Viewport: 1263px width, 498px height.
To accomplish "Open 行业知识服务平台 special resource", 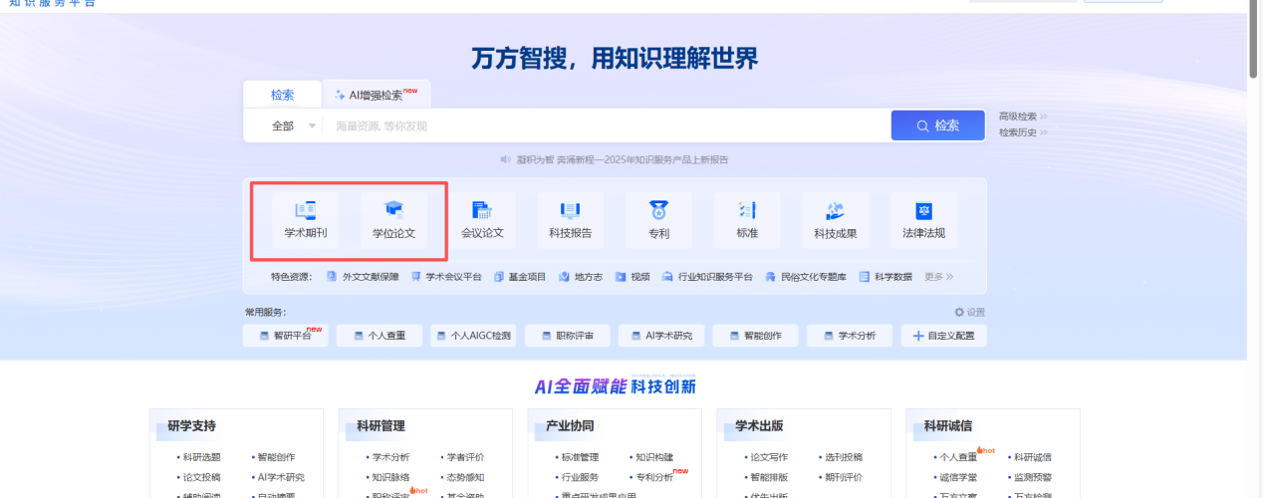I will click(707, 277).
